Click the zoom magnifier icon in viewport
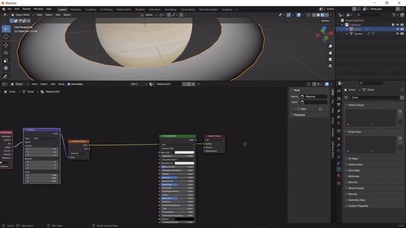Viewport: 406px width, 228px height. click(x=330, y=46)
